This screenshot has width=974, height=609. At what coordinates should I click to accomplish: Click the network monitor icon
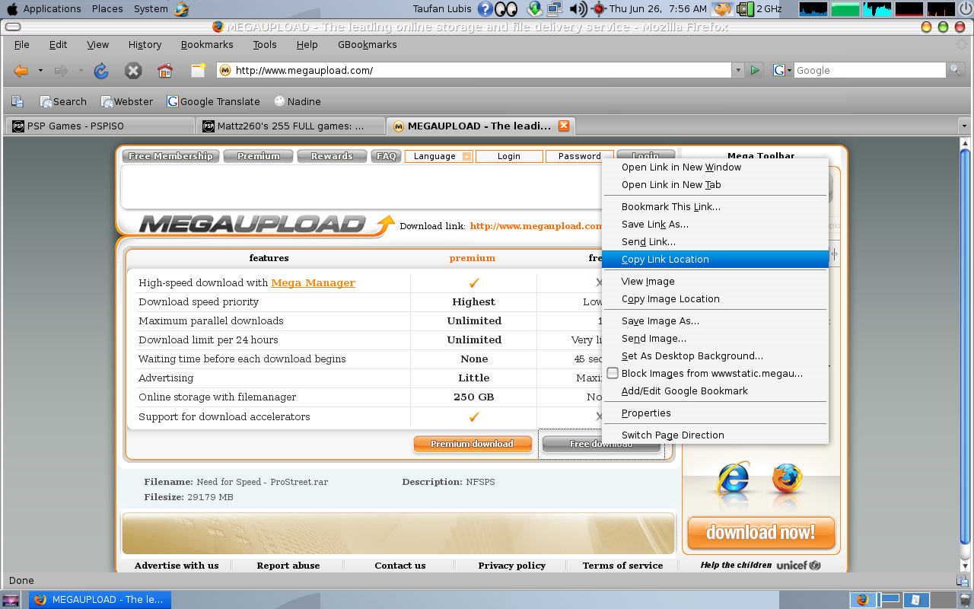coord(555,9)
